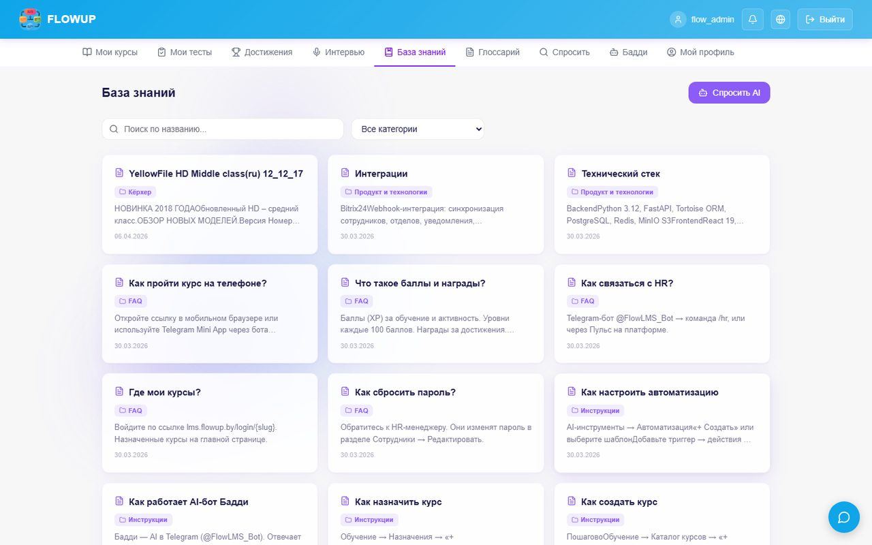Screen dimensions: 872x545
Task: Open the flow_admin username link
Action: (713, 20)
